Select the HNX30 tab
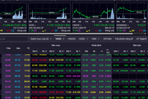148x99 pixels. 72,39
